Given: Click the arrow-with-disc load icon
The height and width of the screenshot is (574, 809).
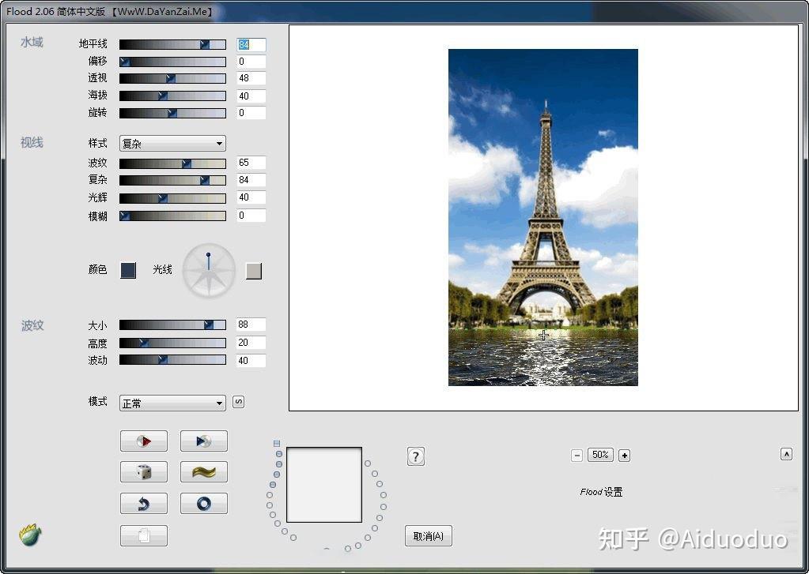Looking at the screenshot, I should click(203, 441).
